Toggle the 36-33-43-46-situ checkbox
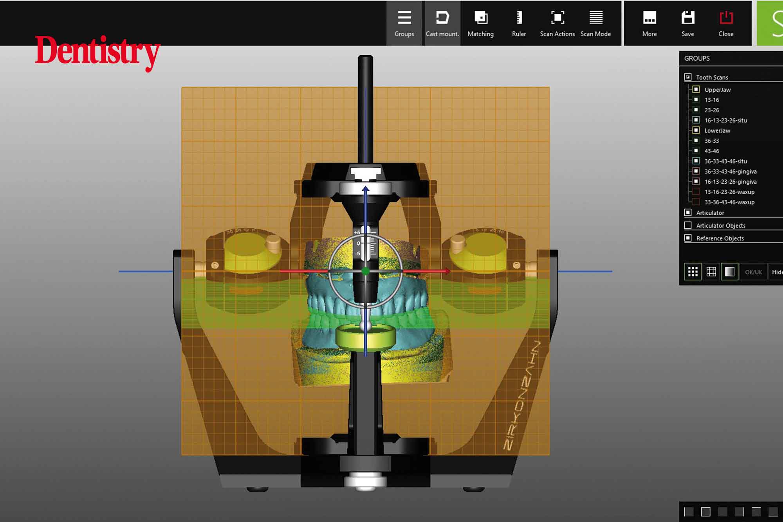This screenshot has height=522, width=783. click(696, 161)
